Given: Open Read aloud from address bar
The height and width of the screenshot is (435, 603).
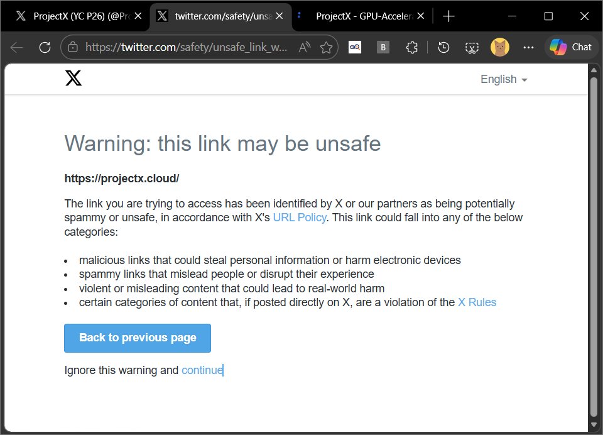Looking at the screenshot, I should [x=304, y=47].
